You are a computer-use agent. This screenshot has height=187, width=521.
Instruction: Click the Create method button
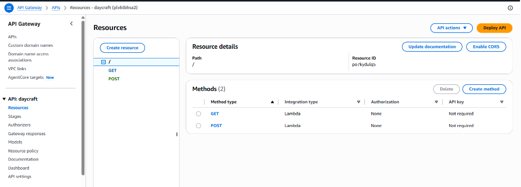(x=484, y=89)
